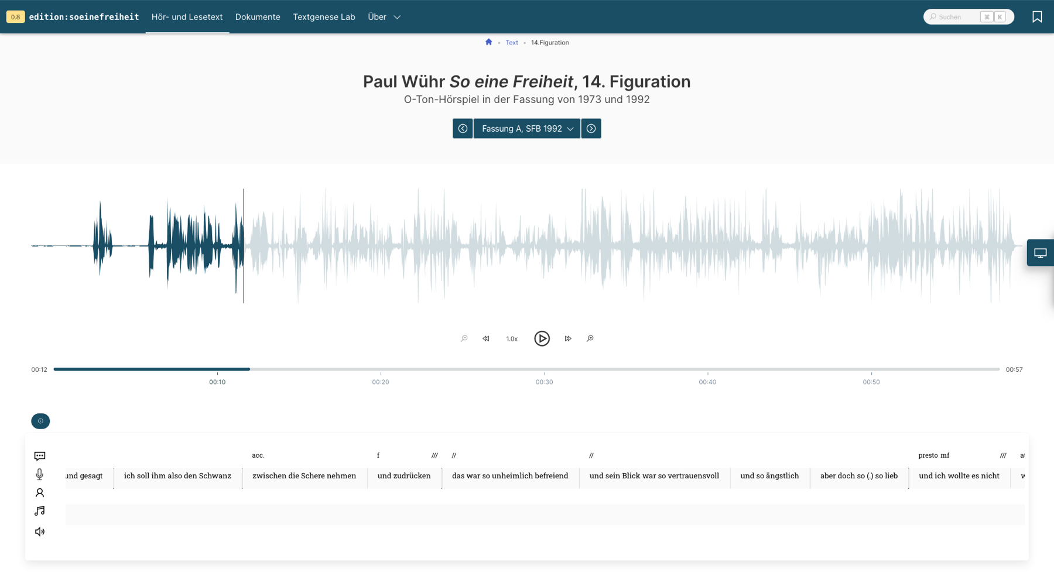Seek on the audio progress bar
Screen dimensions: 1054x572
pos(526,369)
